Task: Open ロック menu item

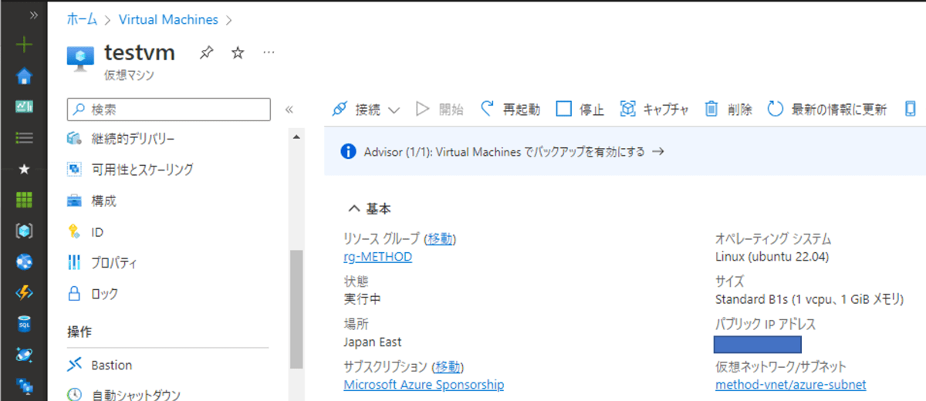Action: pos(105,294)
